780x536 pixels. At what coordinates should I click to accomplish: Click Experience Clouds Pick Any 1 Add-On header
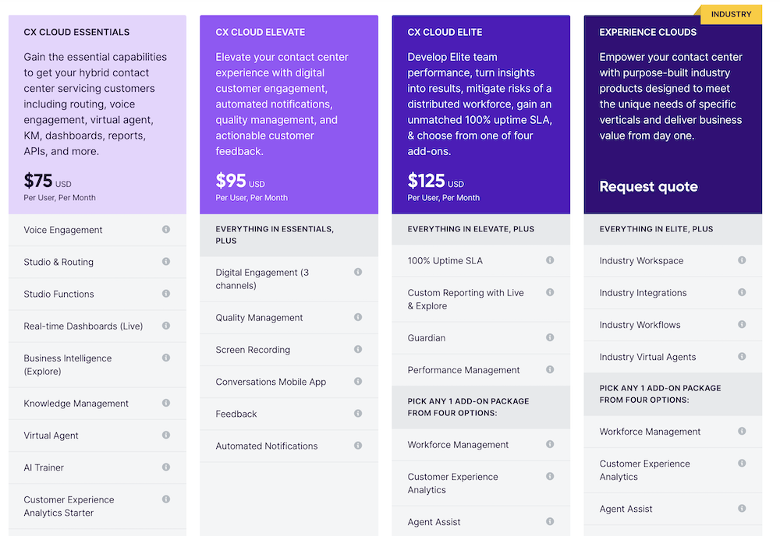673,394
